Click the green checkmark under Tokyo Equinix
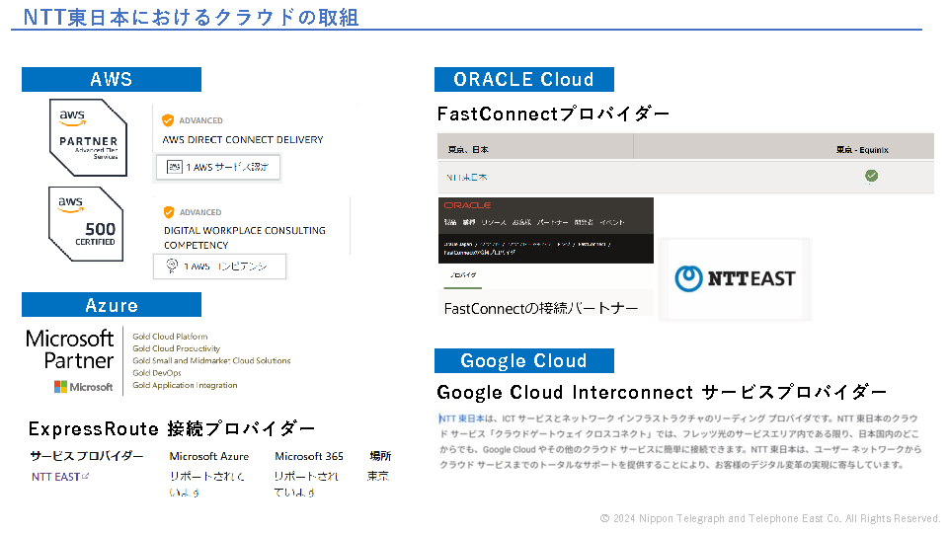The height and width of the screenshot is (533, 948). coord(871,177)
